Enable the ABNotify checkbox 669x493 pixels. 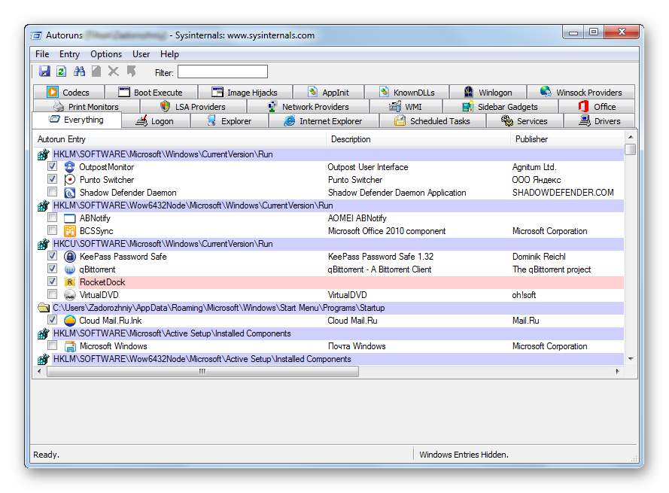coord(52,218)
